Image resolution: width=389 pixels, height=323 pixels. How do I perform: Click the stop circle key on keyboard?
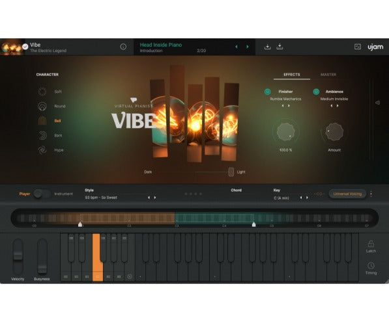click(x=130, y=276)
